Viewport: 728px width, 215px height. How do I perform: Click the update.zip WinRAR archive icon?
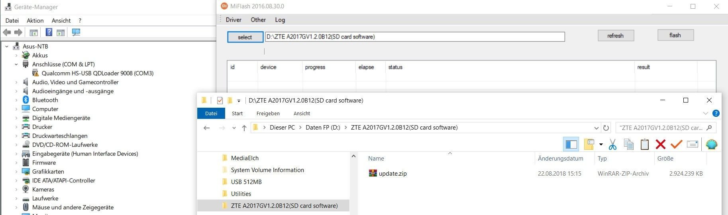pyautogui.click(x=373, y=173)
